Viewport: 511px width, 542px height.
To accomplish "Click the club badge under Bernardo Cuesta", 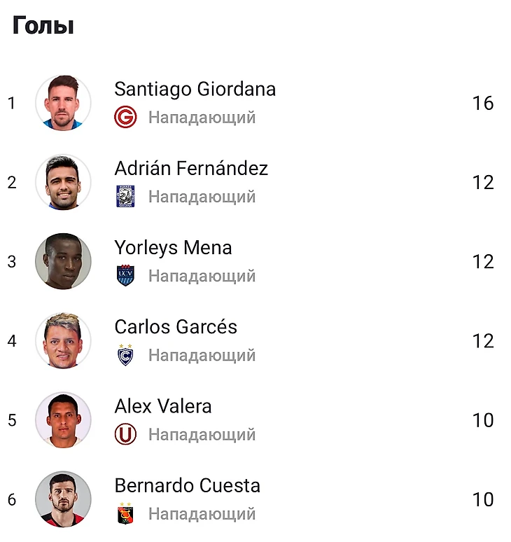I will click(x=125, y=514).
